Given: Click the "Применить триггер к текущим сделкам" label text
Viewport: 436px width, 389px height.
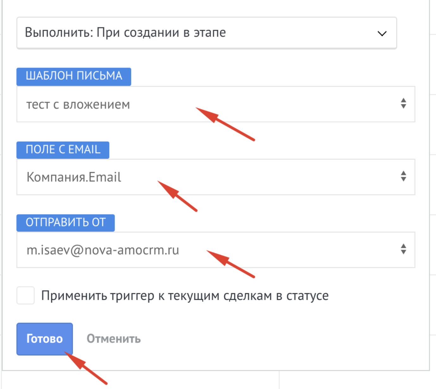Looking at the screenshot, I should [185, 296].
